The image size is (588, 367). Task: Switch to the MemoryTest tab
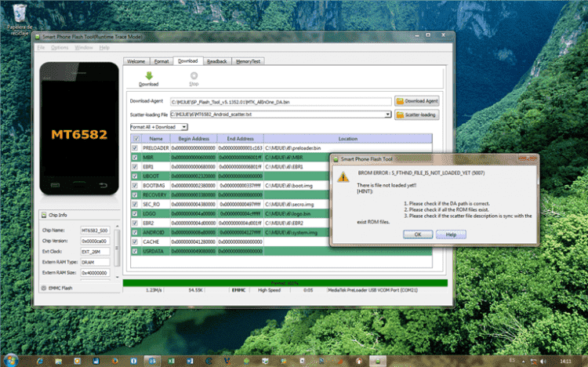click(248, 61)
